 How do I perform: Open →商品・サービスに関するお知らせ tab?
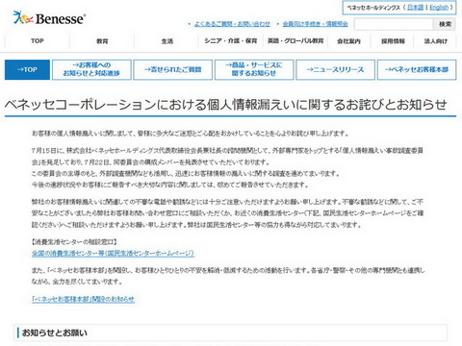pyautogui.click(x=254, y=69)
